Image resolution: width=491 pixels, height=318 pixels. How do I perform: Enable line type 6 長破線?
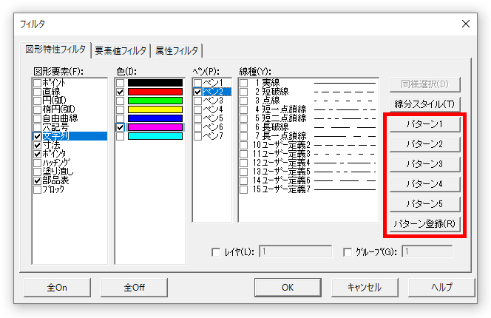point(243,127)
